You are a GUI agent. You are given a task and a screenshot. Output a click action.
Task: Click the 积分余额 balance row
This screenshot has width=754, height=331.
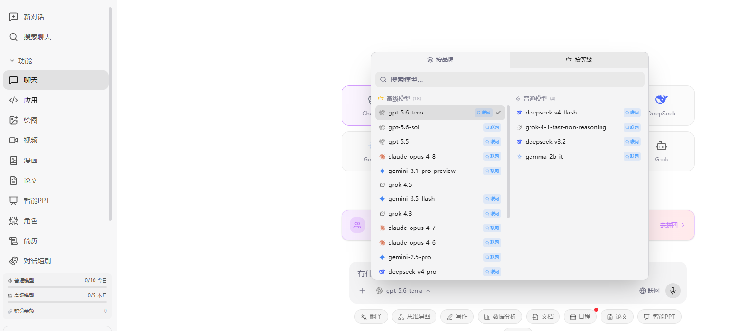(57, 311)
